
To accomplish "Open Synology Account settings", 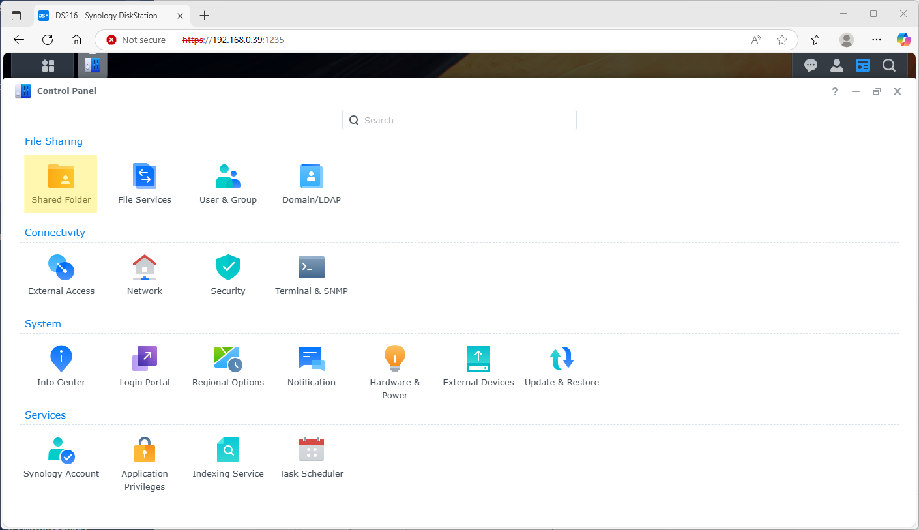I will tap(61, 457).
